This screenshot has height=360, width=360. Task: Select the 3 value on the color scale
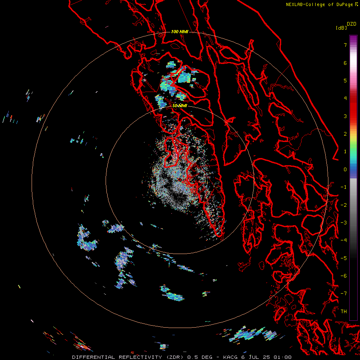coord(345,116)
